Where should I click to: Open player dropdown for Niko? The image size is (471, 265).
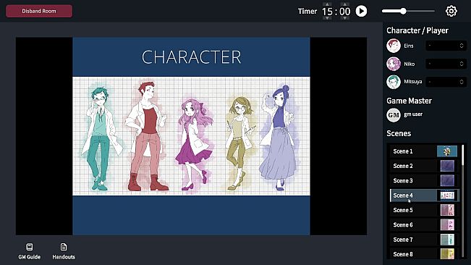coord(446,64)
